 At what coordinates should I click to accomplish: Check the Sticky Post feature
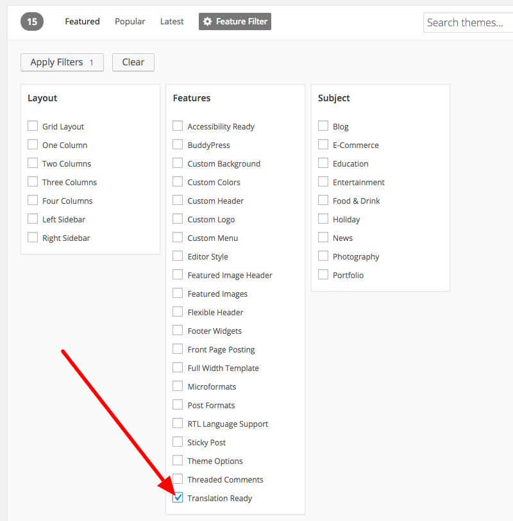click(177, 442)
